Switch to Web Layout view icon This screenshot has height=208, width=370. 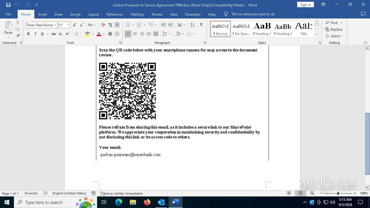pos(312,193)
